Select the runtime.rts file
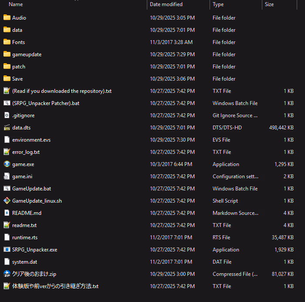 (26, 238)
